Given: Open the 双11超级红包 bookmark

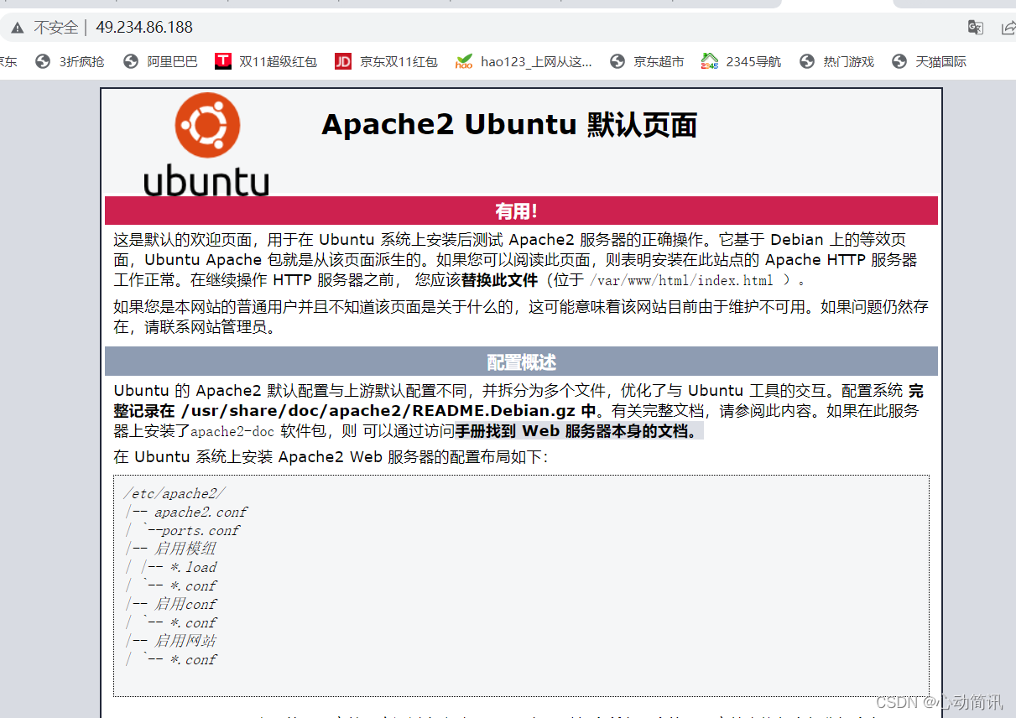Looking at the screenshot, I should (266, 61).
